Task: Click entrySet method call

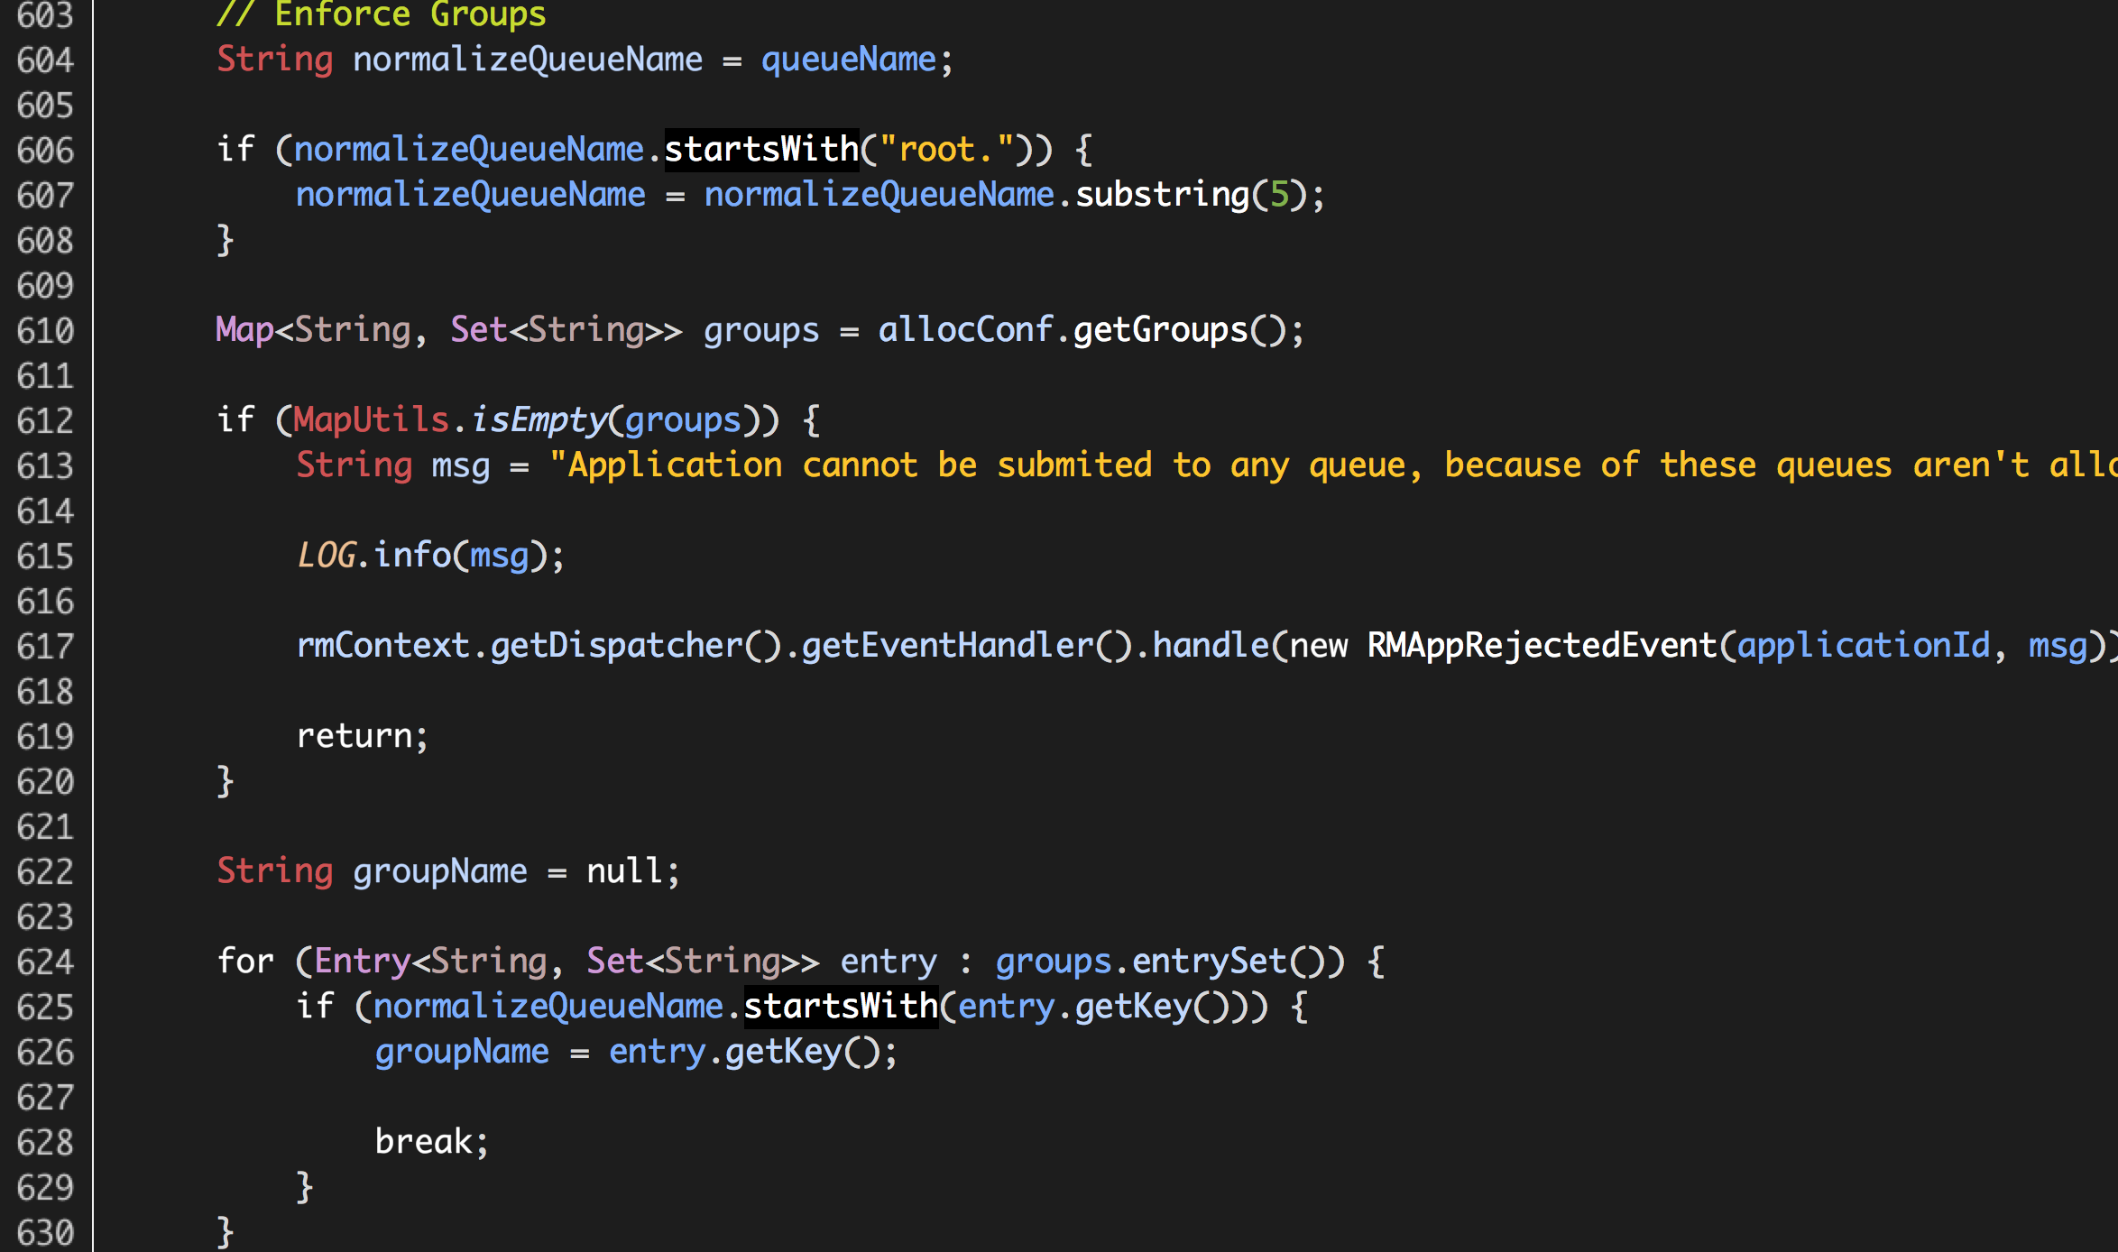Action: pyautogui.click(x=1210, y=962)
